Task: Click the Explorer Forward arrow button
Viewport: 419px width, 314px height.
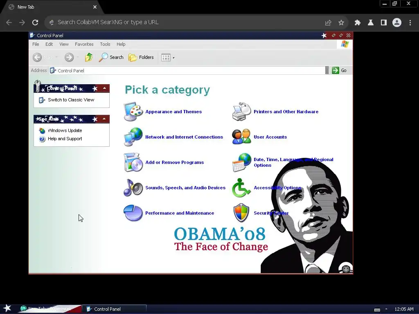Action: click(69, 57)
